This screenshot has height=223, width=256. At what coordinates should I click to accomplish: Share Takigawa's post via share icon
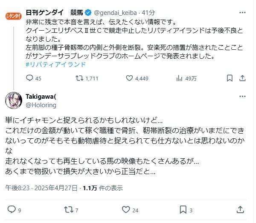(x=240, y=209)
